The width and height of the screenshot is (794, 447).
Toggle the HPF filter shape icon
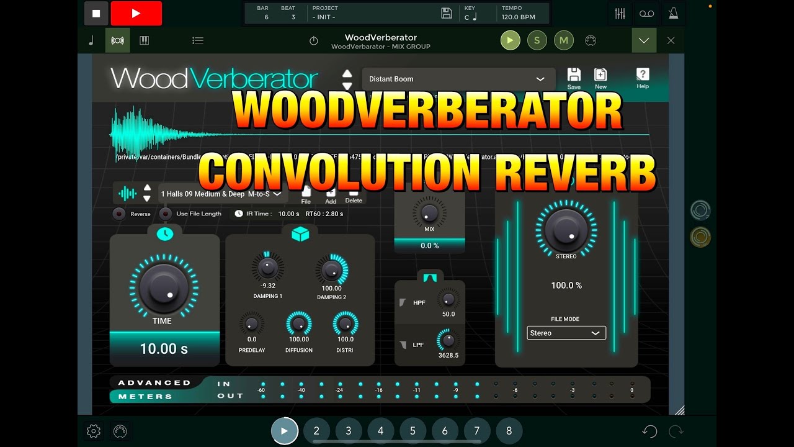pyautogui.click(x=403, y=302)
